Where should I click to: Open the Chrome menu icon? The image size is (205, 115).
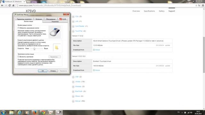coord(203,5)
